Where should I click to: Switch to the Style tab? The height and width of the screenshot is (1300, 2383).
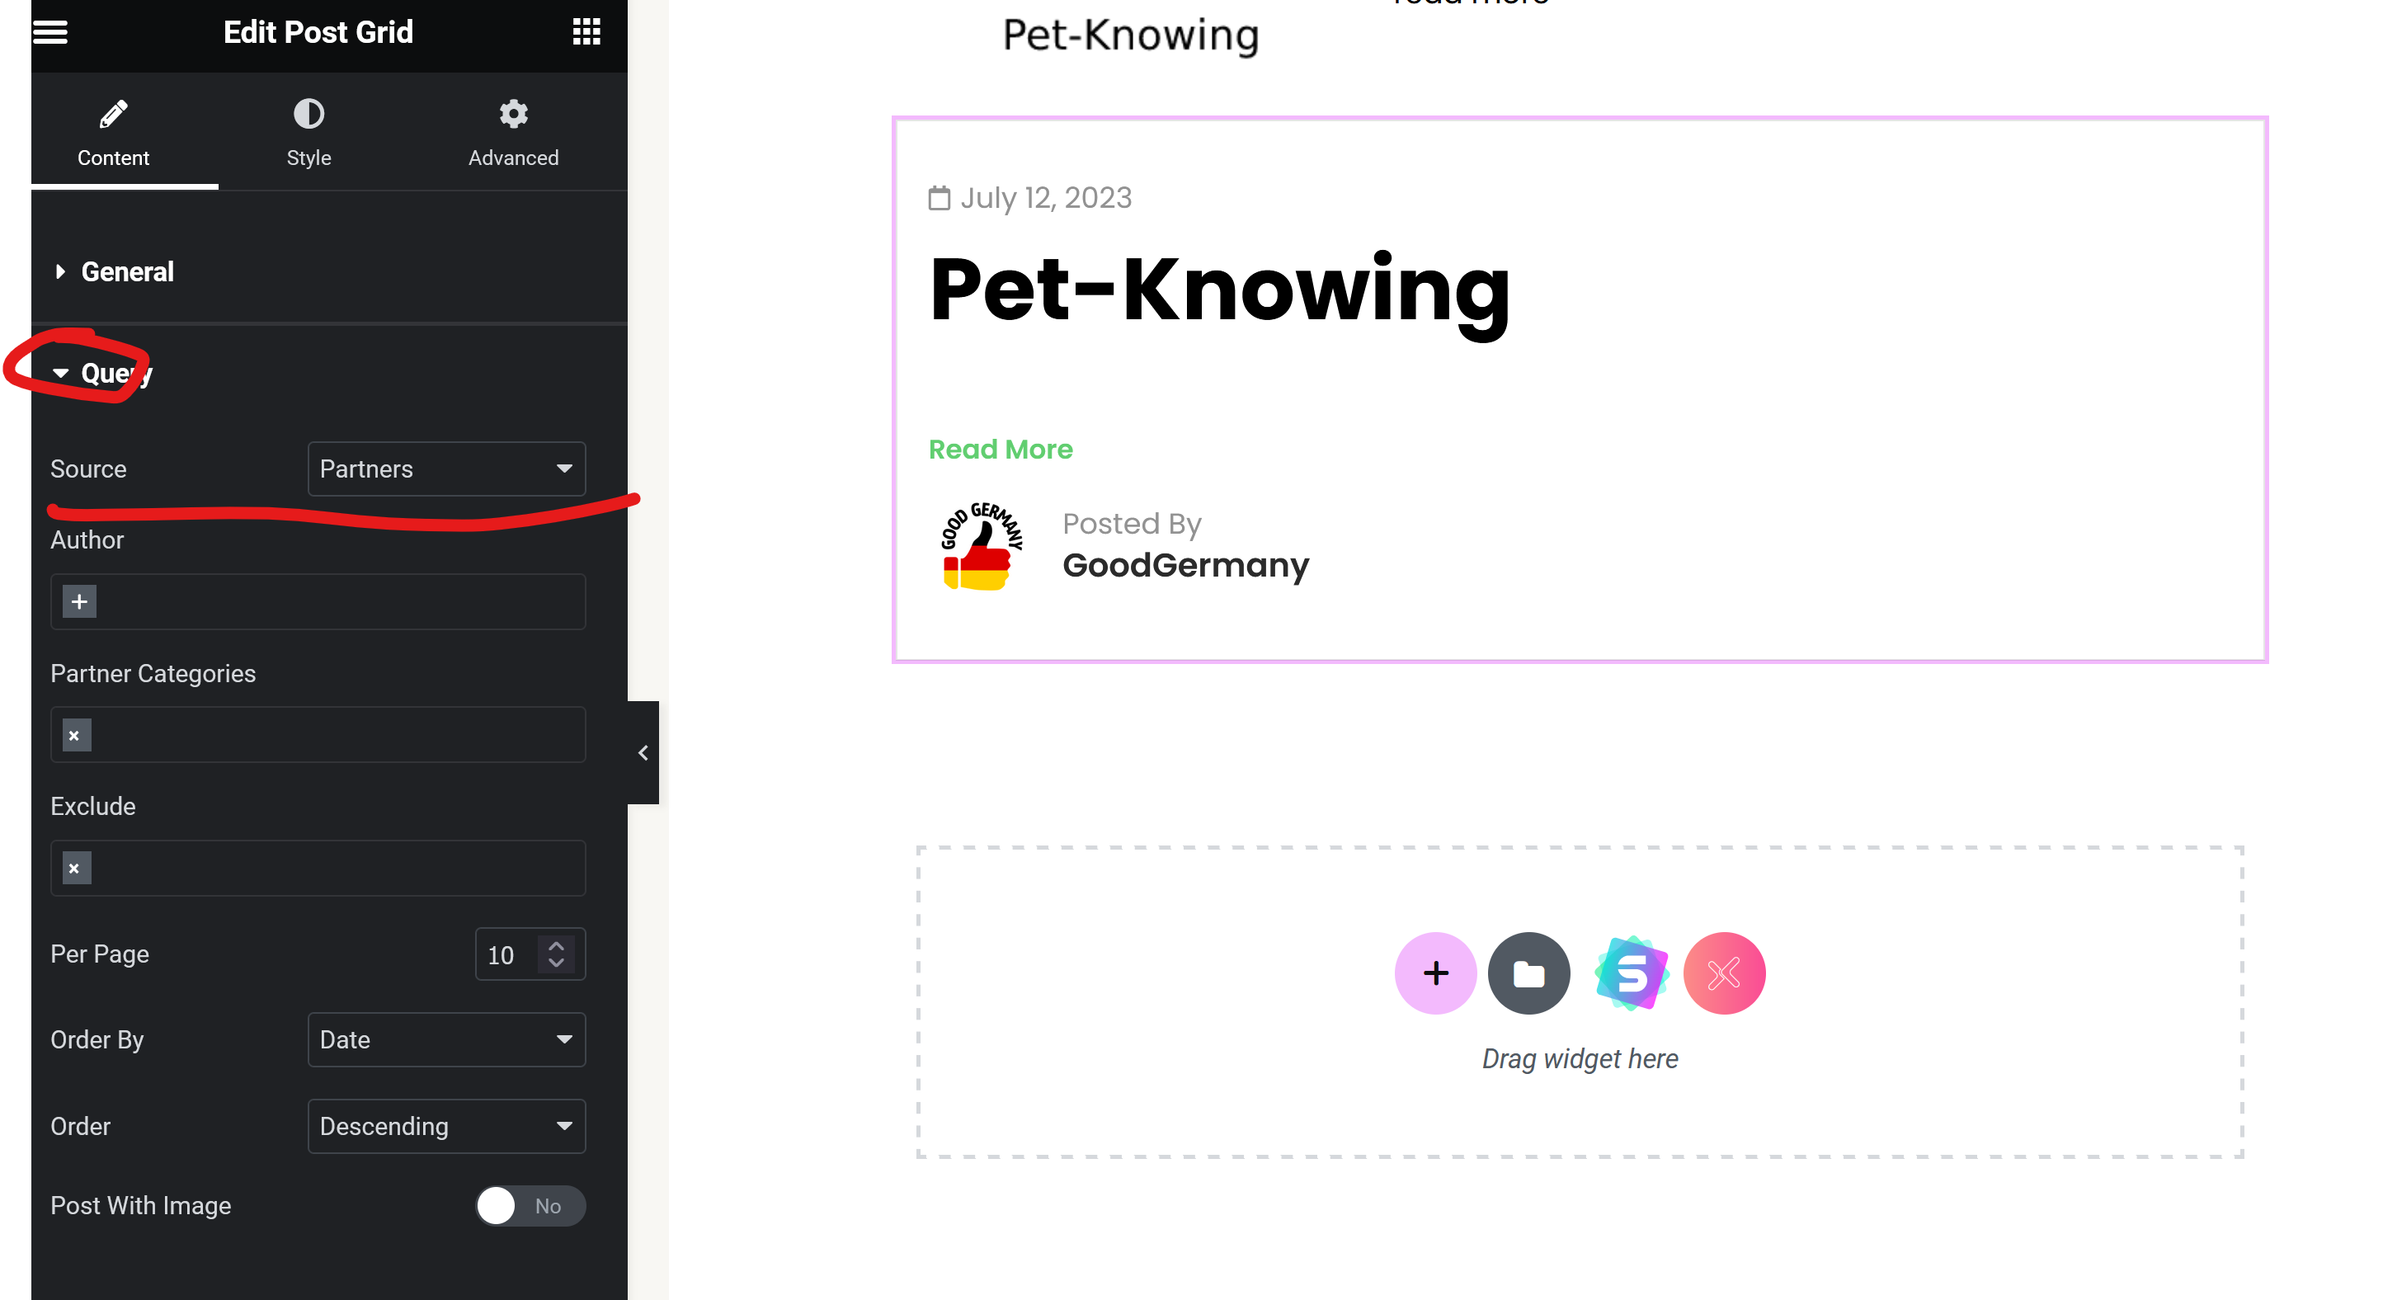[x=309, y=134]
